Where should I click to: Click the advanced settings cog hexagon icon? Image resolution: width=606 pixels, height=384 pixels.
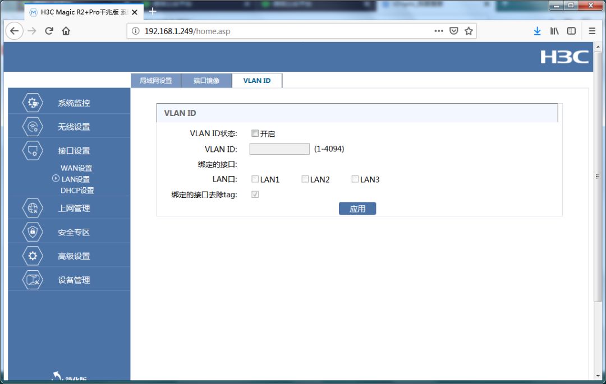(33, 256)
